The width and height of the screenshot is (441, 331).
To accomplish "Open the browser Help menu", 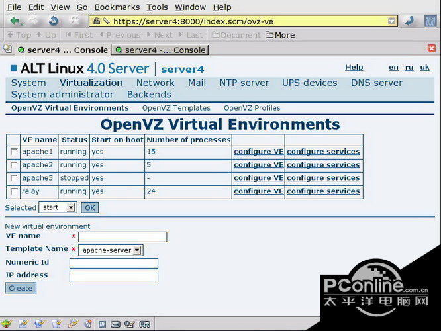I will point(222,7).
